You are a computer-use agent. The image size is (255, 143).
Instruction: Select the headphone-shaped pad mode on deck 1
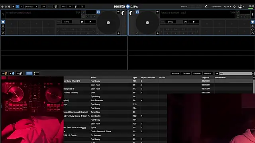click(3, 29)
